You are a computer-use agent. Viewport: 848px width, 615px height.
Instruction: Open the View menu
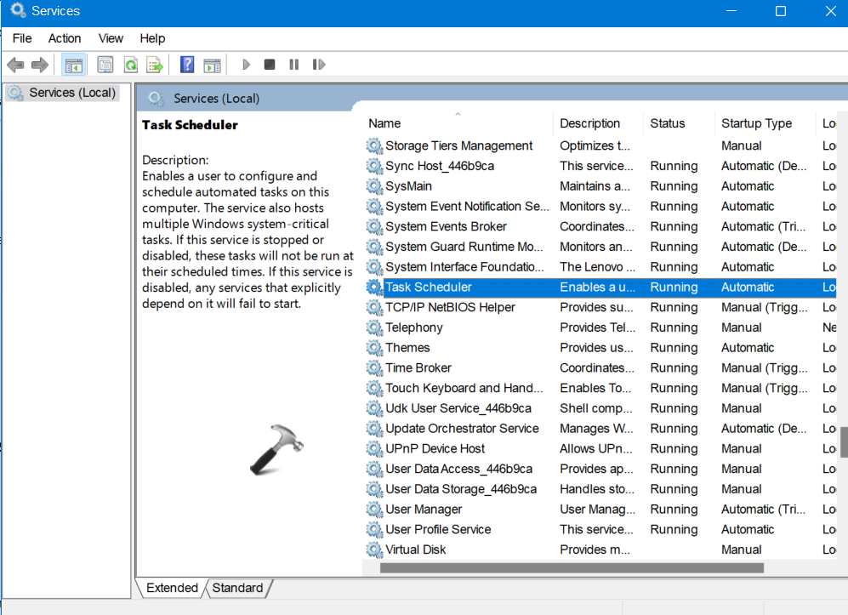coord(111,38)
